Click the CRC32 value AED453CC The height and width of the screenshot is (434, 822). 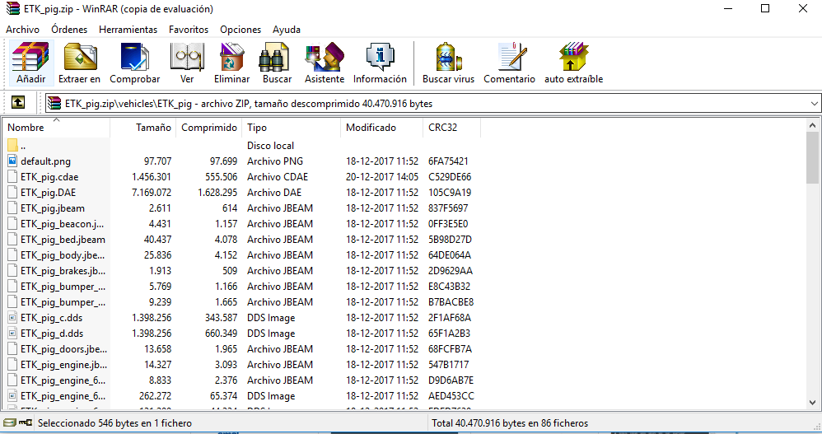tap(451, 396)
